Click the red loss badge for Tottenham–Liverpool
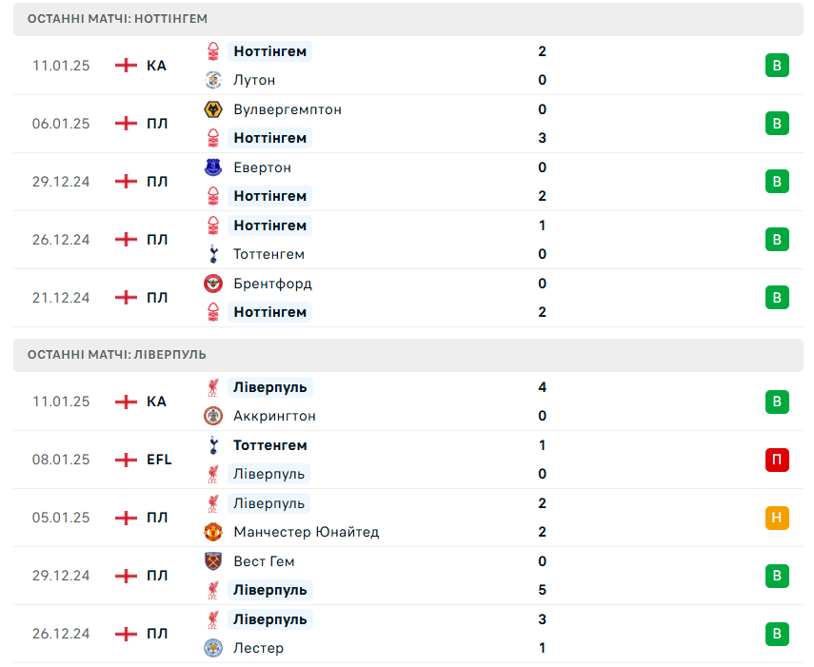Viewport: 814px width, 667px height. click(777, 460)
